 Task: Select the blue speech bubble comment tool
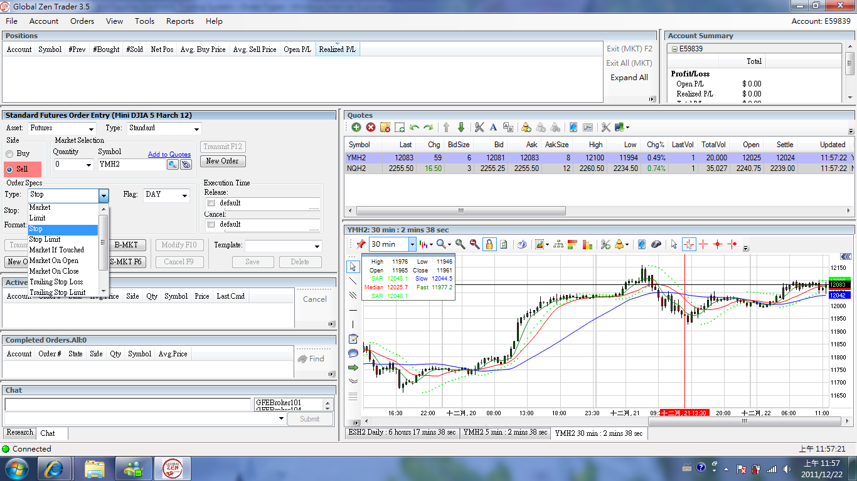point(353,353)
